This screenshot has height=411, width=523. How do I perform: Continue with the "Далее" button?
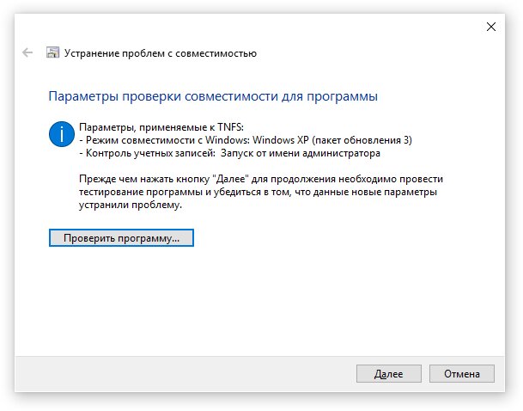point(388,374)
